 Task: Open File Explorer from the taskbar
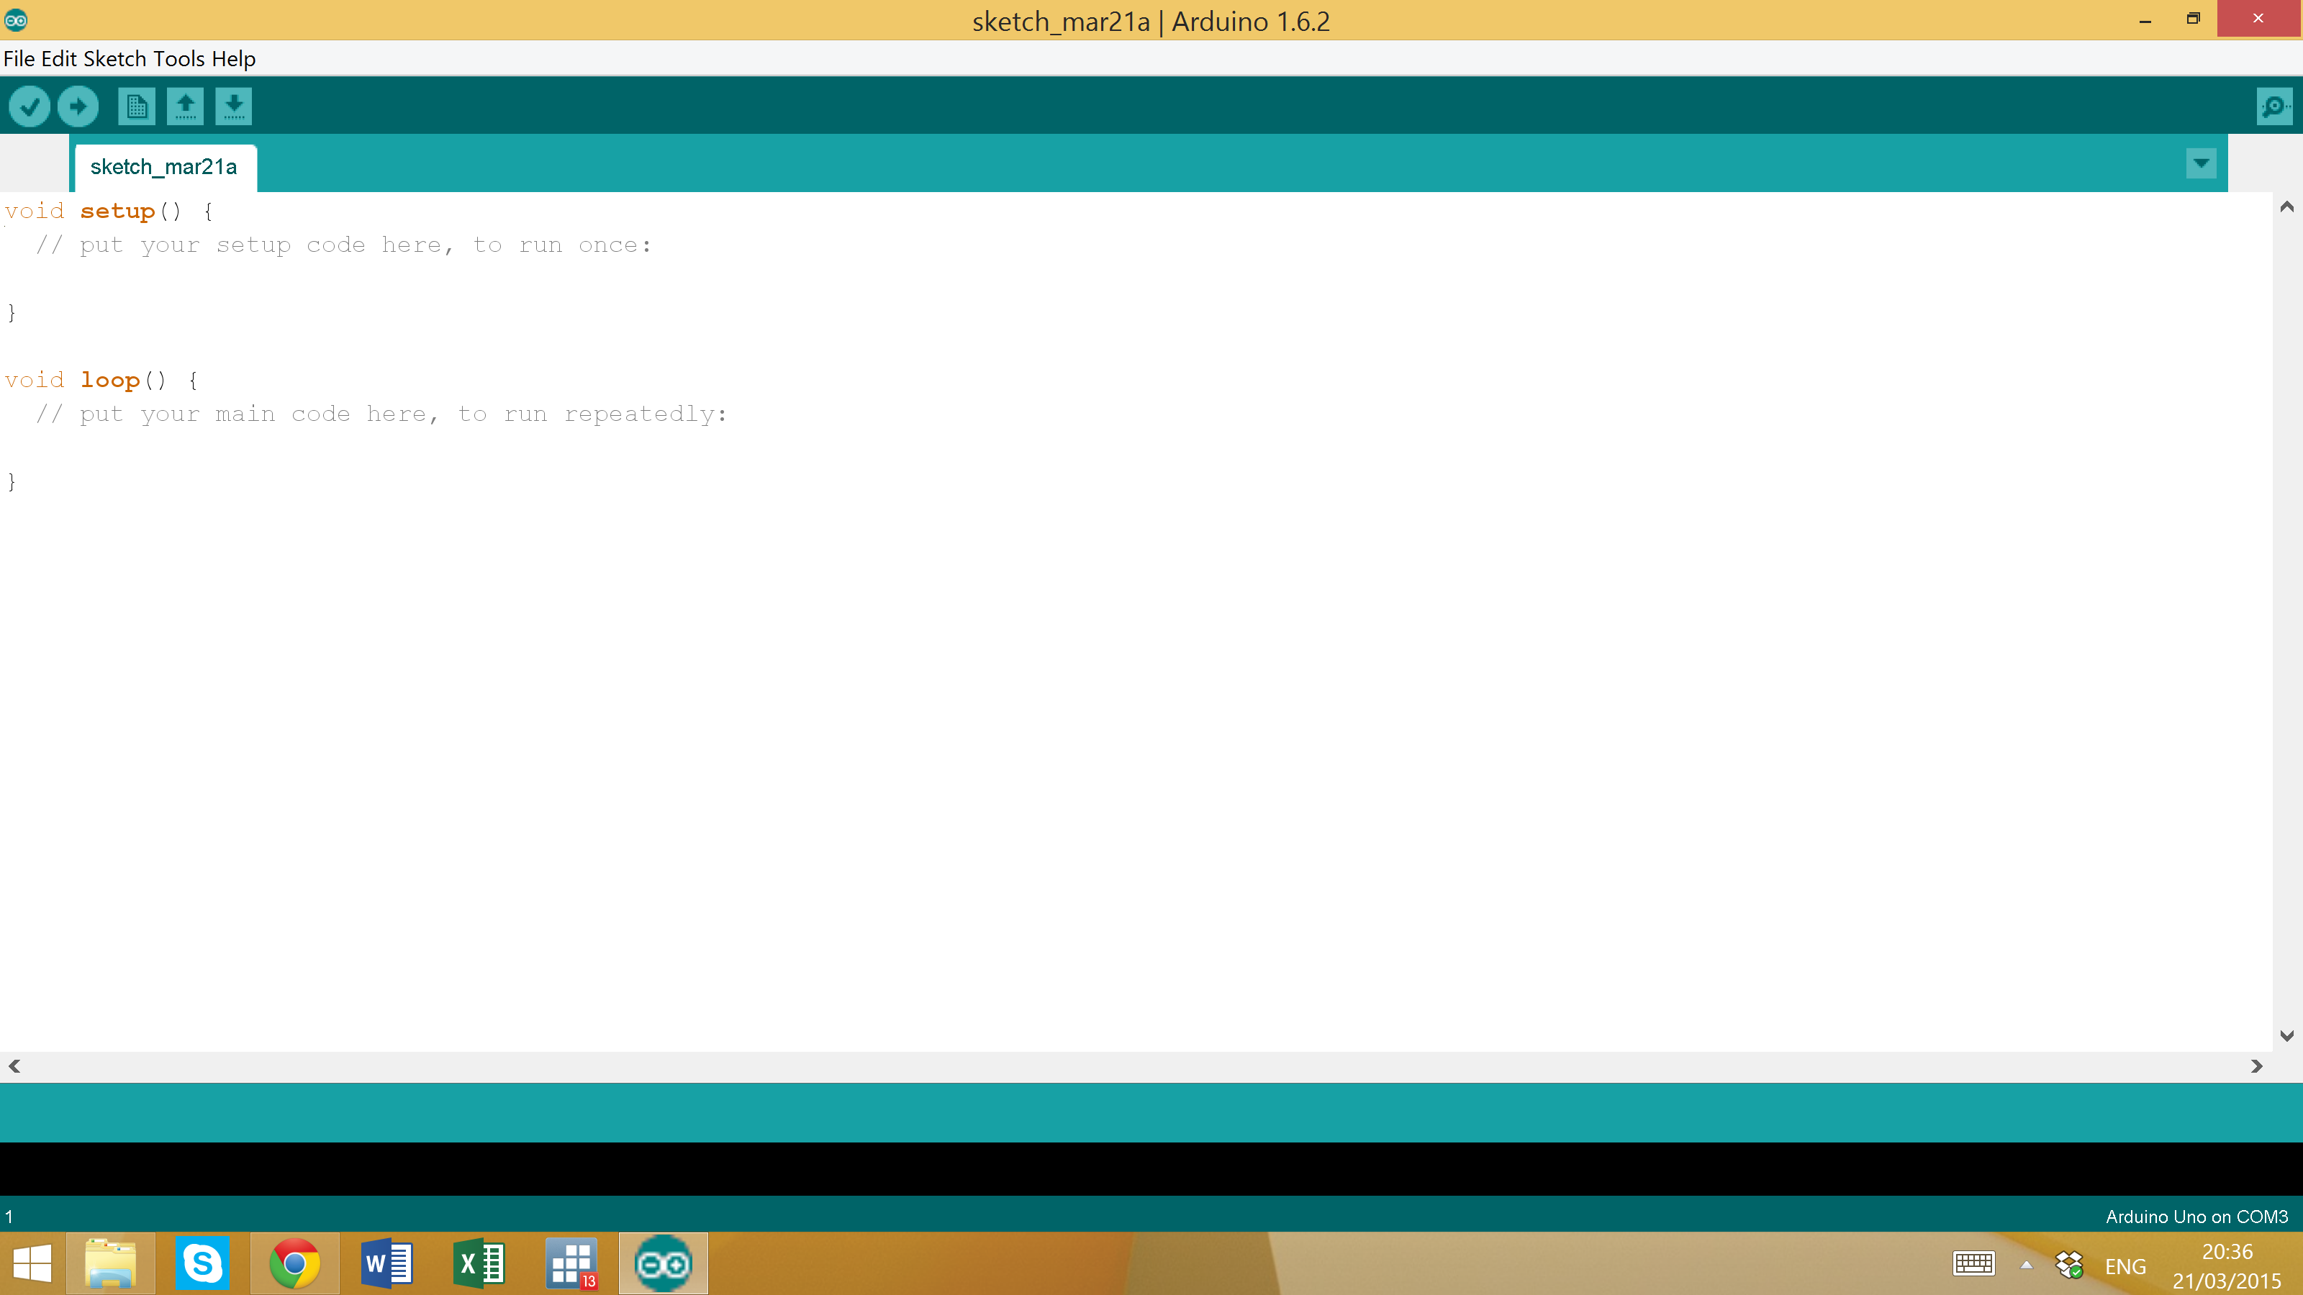tap(111, 1264)
